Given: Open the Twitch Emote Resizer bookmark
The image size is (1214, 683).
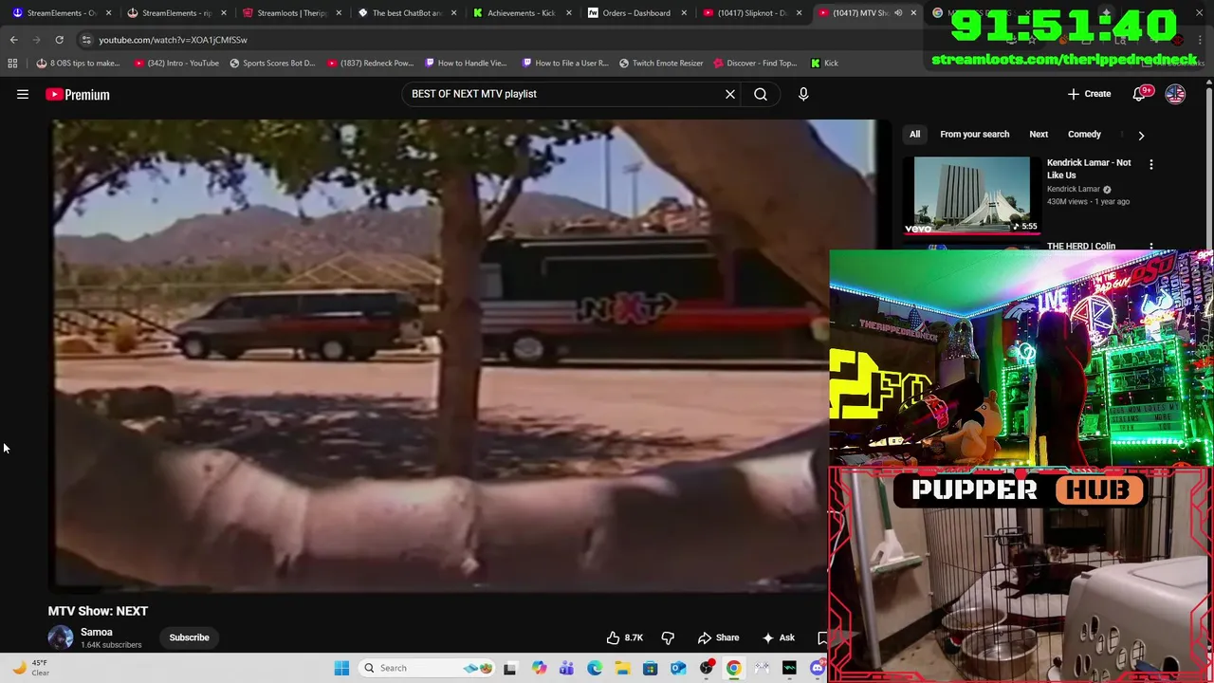Looking at the screenshot, I should (661, 63).
